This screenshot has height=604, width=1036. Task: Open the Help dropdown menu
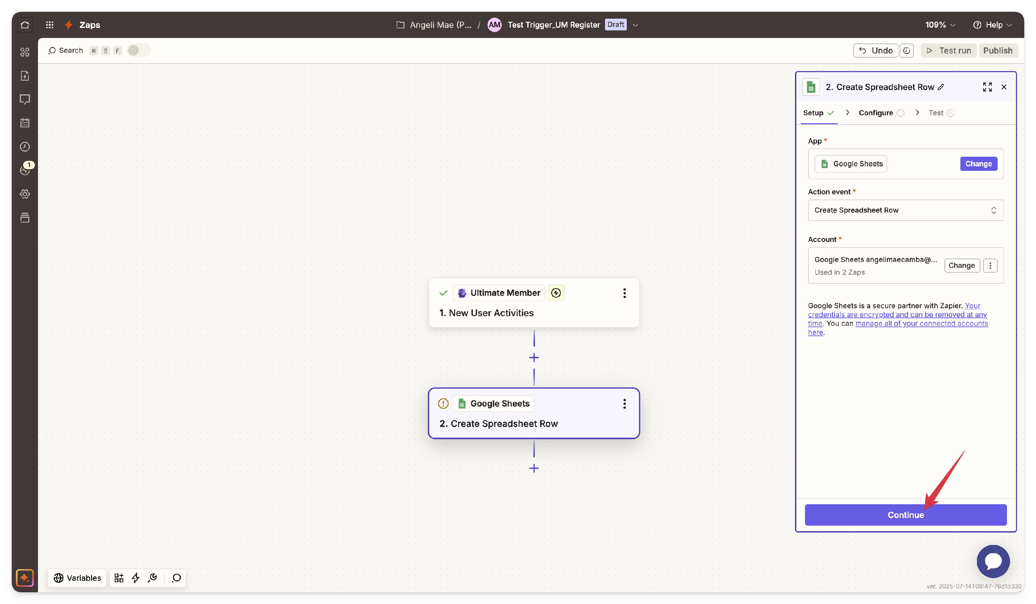pos(992,25)
